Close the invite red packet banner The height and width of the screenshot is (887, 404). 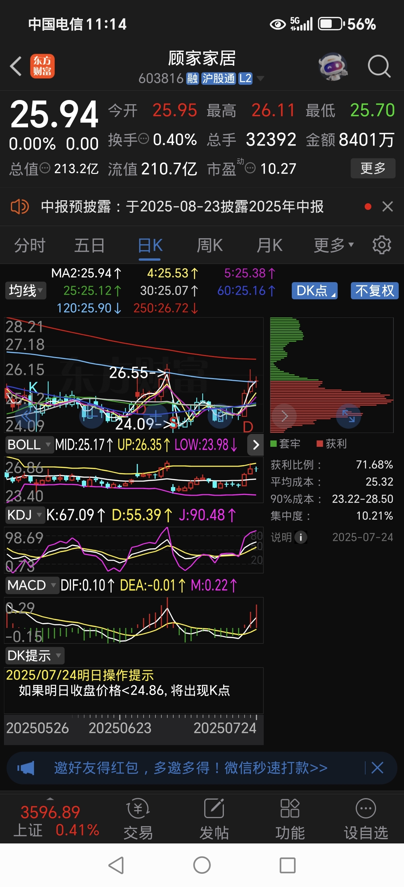tap(377, 768)
